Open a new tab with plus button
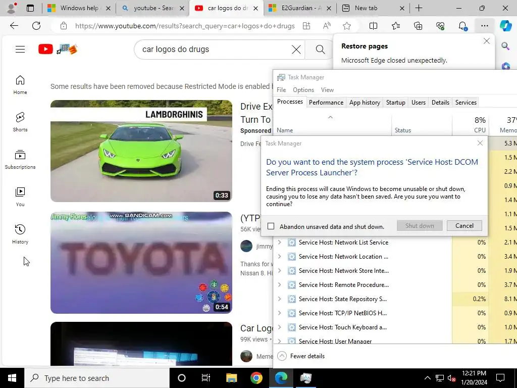Viewport: 517px width, 388px height. click(419, 8)
